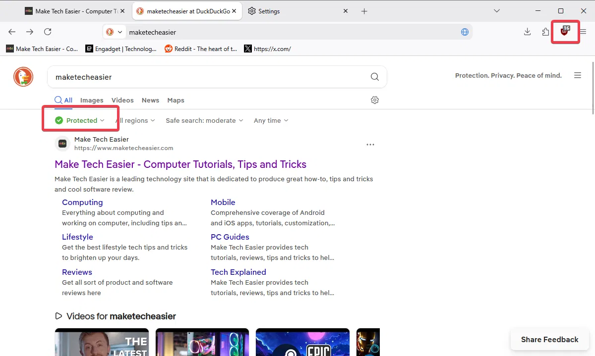
Task: Open the Any time date filter
Action: pyautogui.click(x=271, y=120)
